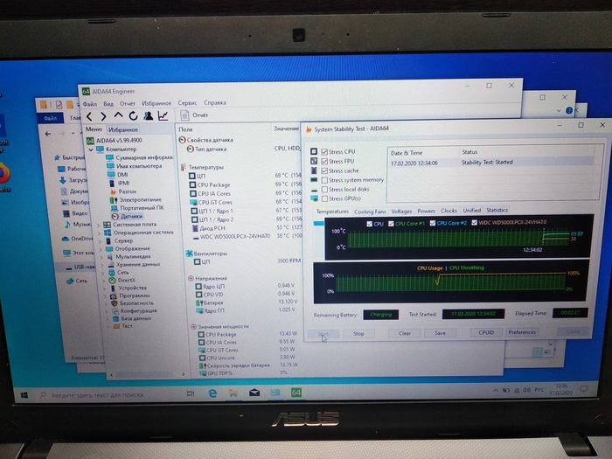Open Edge browser from the taskbar
Image resolution: width=612 pixels, height=459 pixels.
(212, 394)
